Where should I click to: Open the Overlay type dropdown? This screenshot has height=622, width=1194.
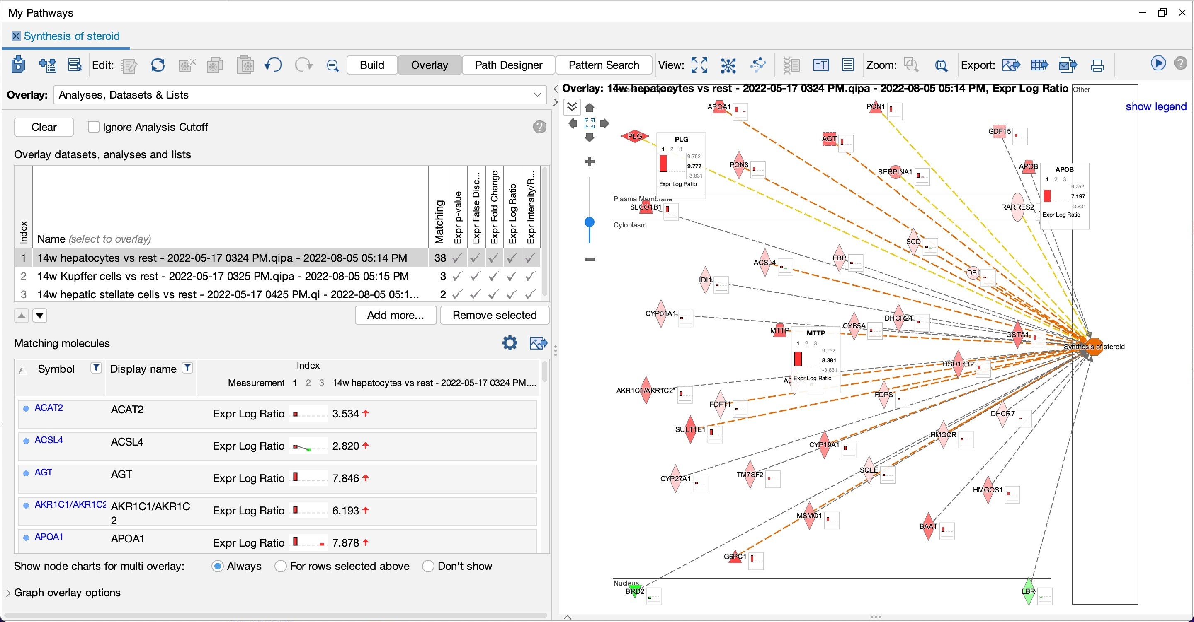coord(300,95)
